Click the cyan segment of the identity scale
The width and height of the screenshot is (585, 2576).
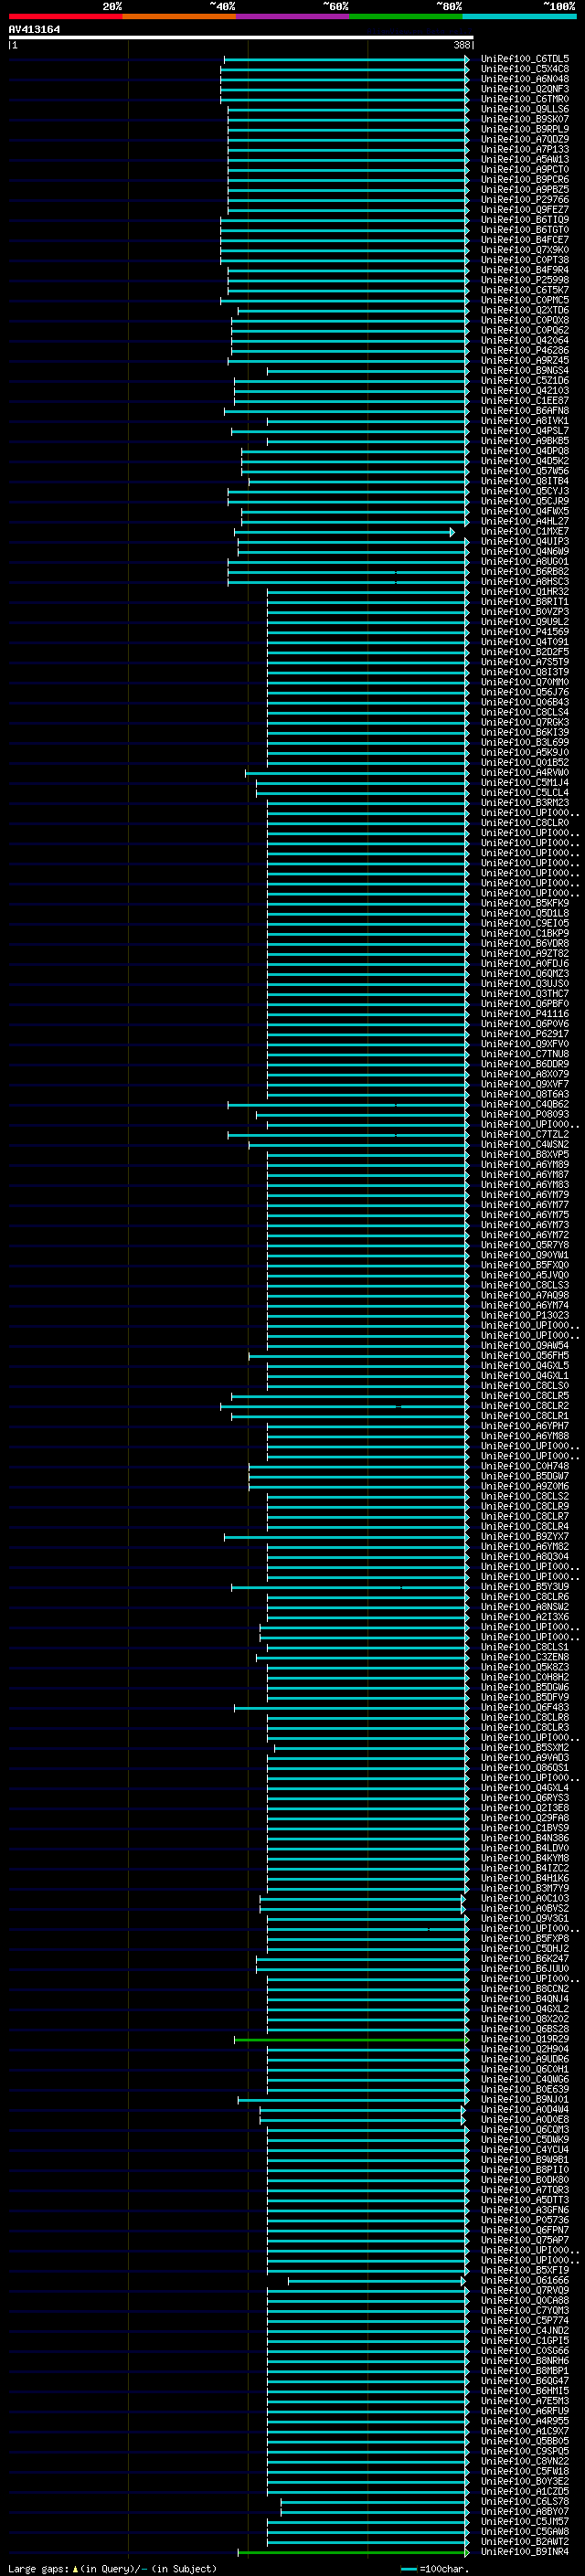(x=519, y=16)
